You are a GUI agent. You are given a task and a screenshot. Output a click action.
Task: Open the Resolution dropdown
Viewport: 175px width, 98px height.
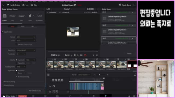pos(26,50)
